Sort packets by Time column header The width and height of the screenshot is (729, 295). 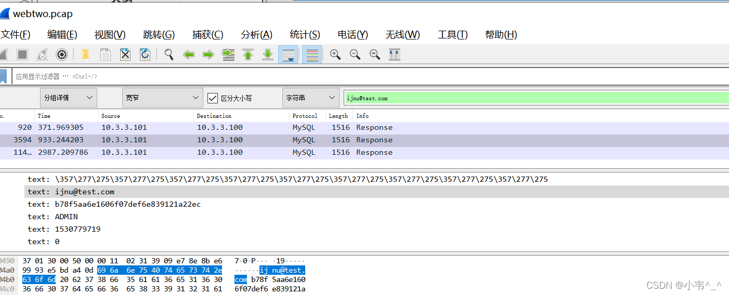click(66, 116)
